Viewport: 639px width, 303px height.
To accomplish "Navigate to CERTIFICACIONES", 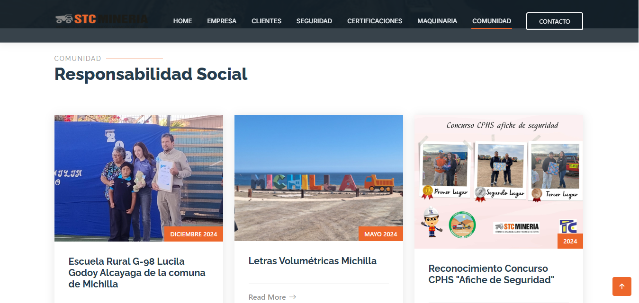I will pyautogui.click(x=375, y=21).
